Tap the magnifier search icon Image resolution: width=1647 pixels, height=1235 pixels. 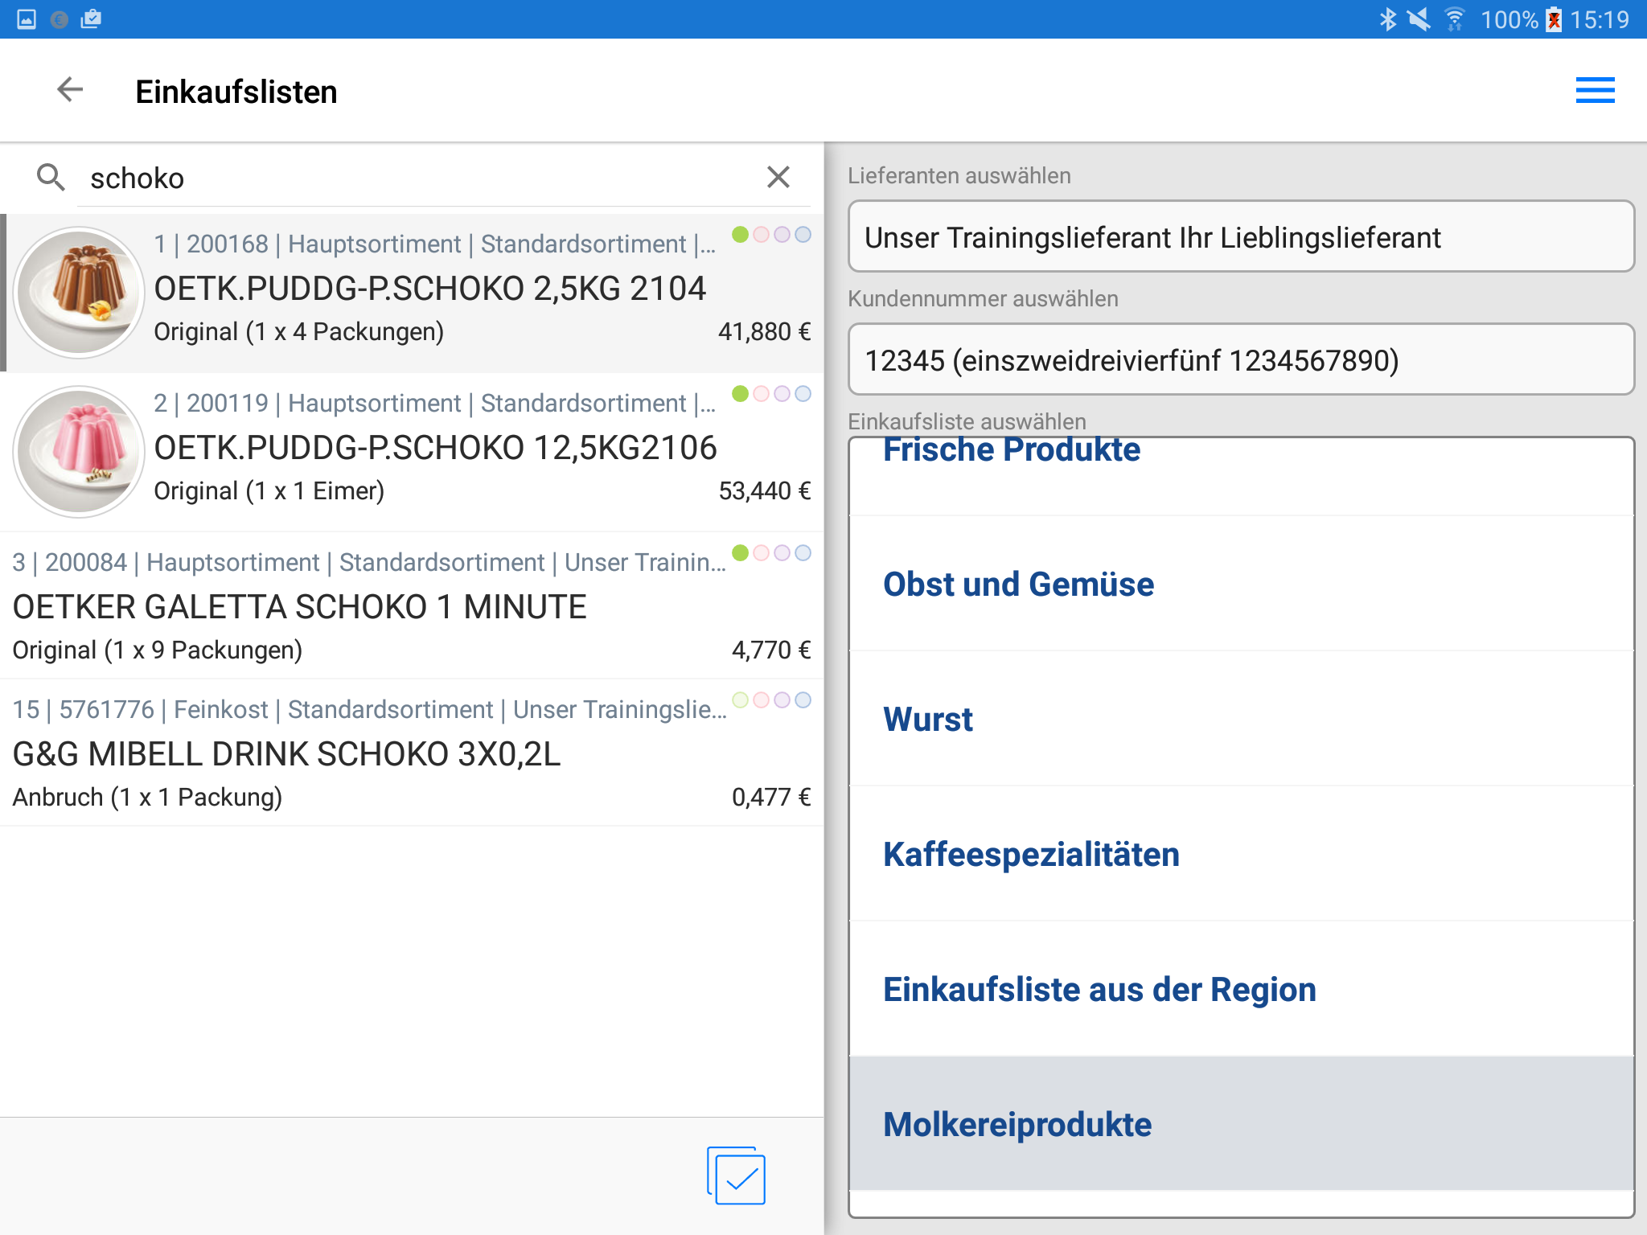(x=51, y=177)
